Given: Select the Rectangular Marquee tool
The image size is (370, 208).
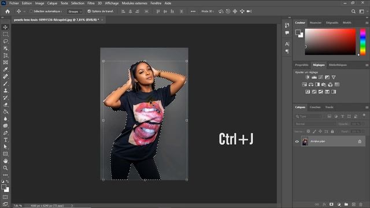Looking at the screenshot, I should [x=5, y=34].
